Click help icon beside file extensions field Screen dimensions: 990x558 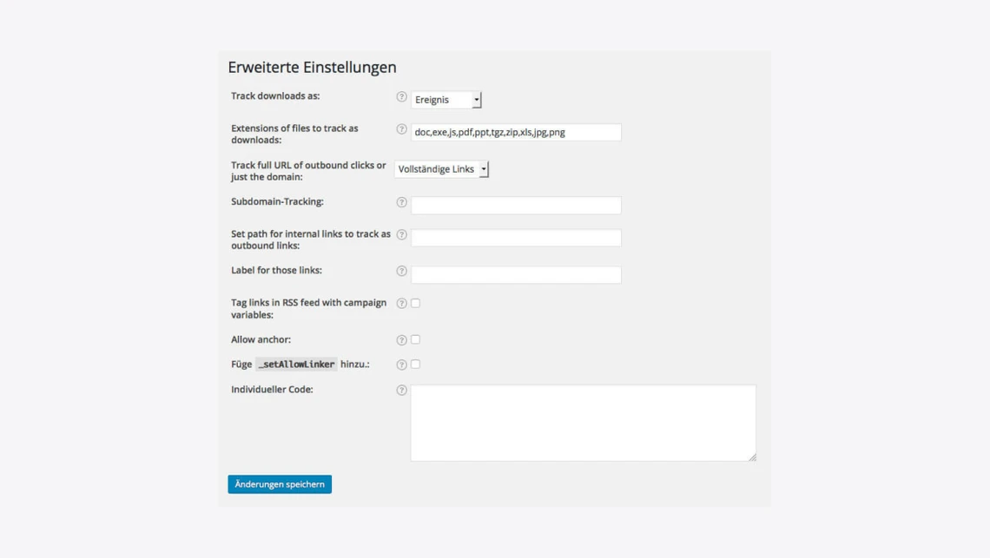pyautogui.click(x=401, y=129)
